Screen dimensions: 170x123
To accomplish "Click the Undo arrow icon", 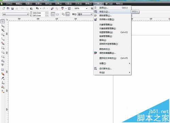I will (37, 9).
